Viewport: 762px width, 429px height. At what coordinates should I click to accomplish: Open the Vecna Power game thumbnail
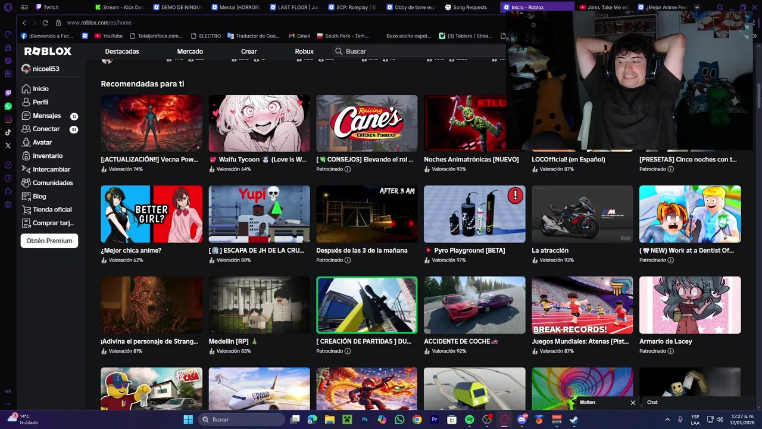151,123
